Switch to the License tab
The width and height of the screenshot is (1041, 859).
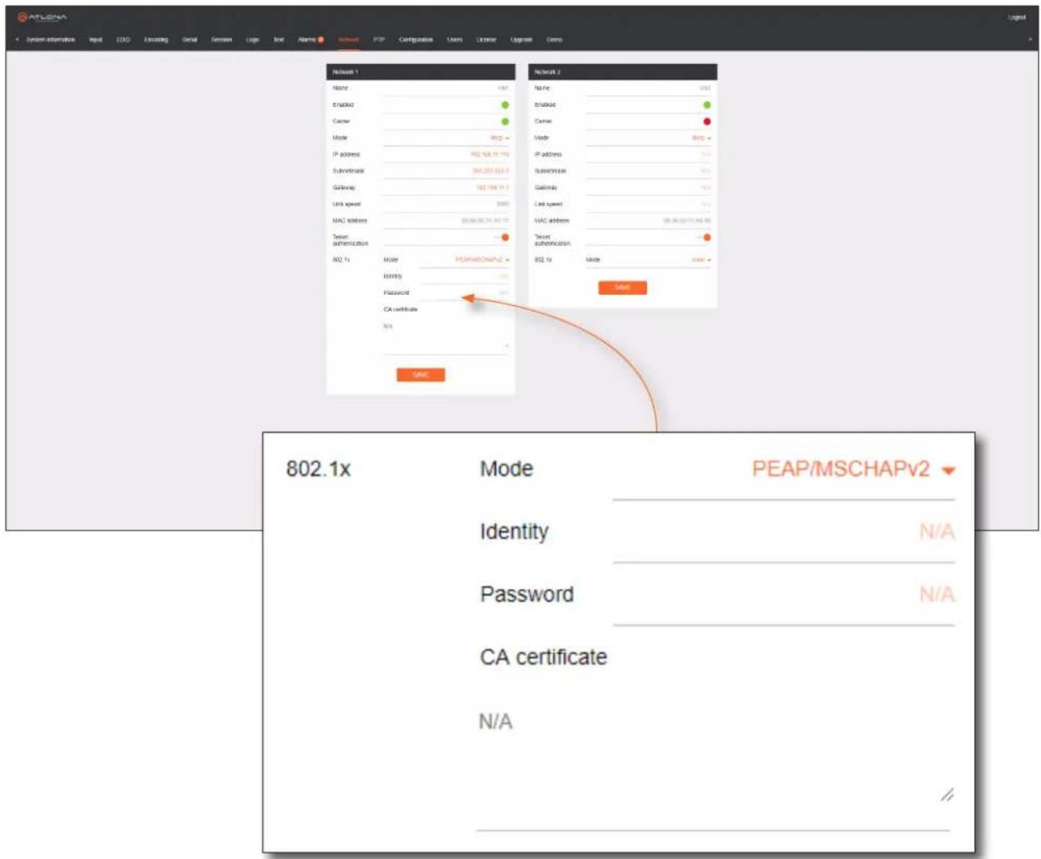click(486, 40)
